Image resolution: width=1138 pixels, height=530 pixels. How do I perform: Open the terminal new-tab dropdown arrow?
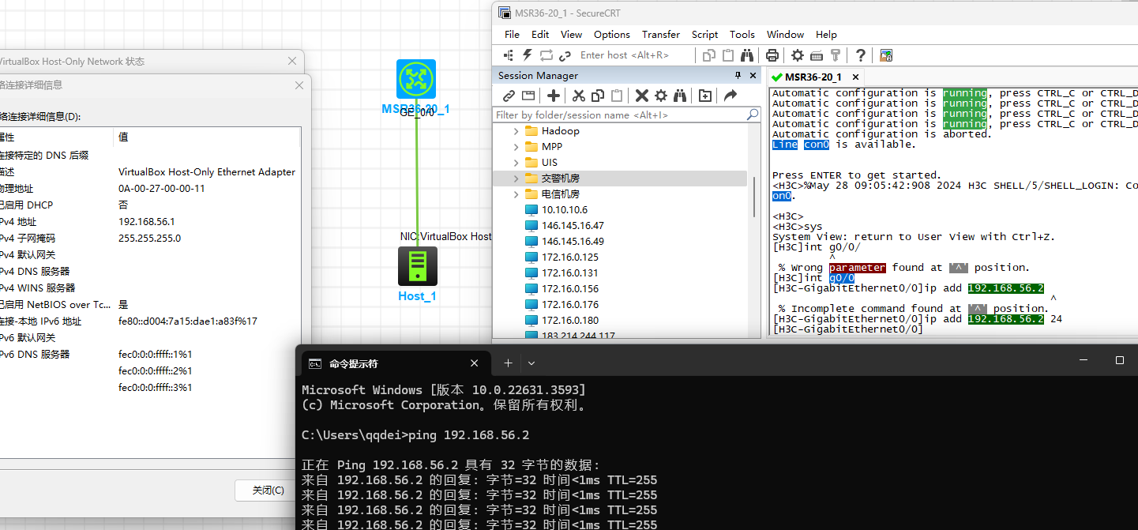tap(531, 363)
